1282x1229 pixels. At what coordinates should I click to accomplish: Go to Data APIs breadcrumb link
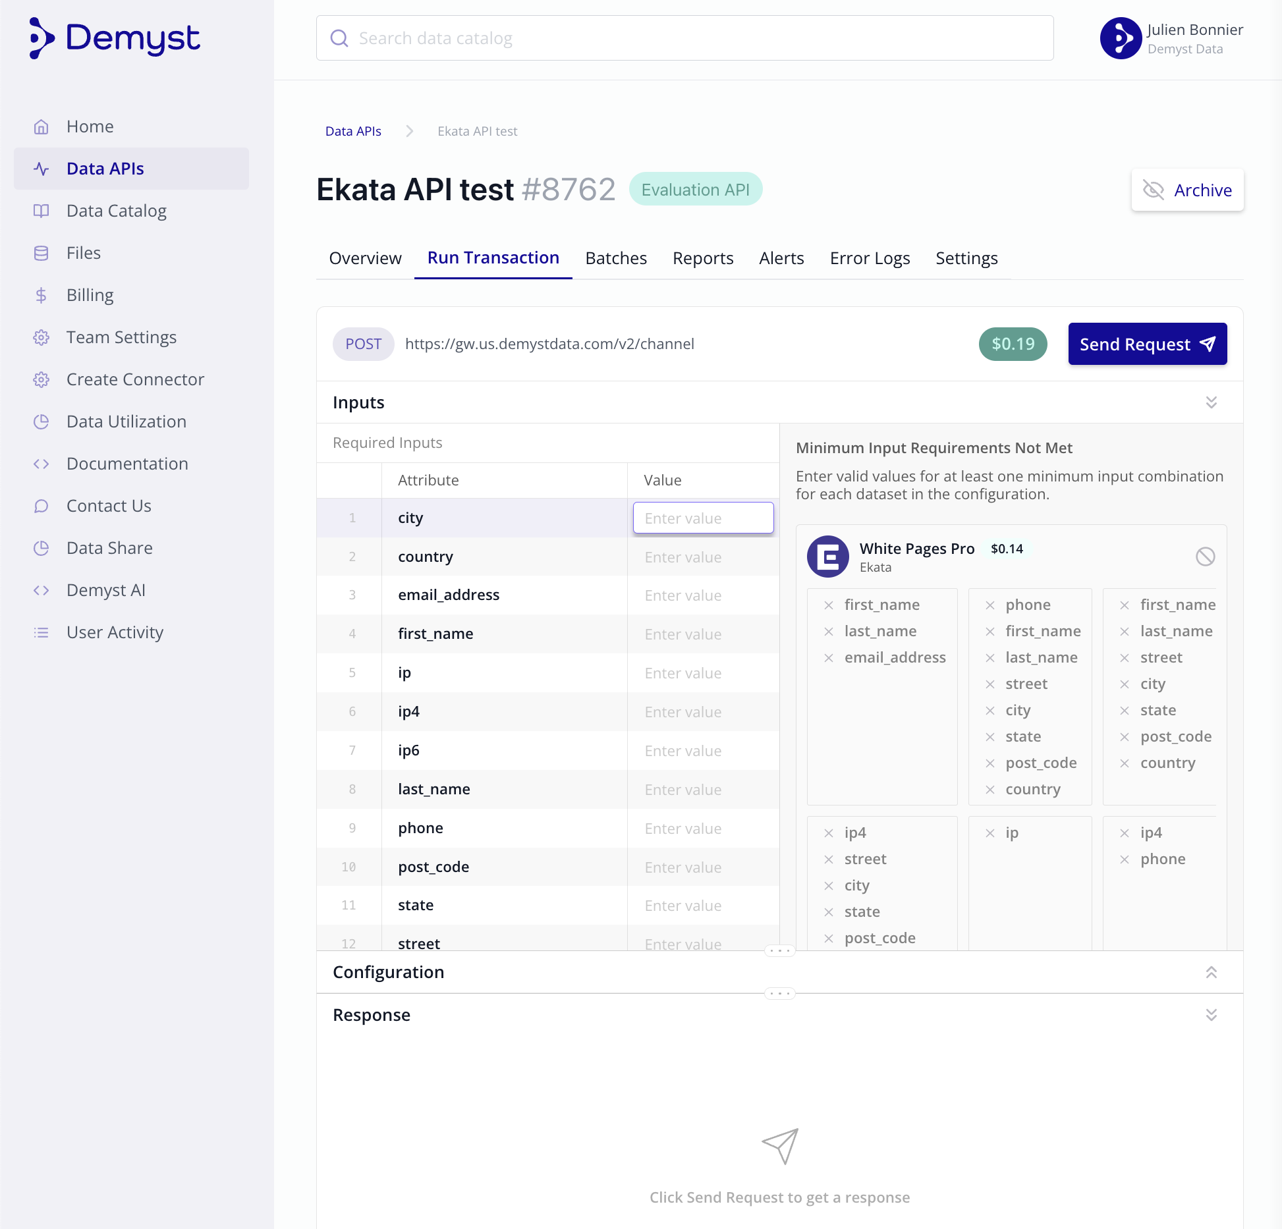click(x=353, y=131)
